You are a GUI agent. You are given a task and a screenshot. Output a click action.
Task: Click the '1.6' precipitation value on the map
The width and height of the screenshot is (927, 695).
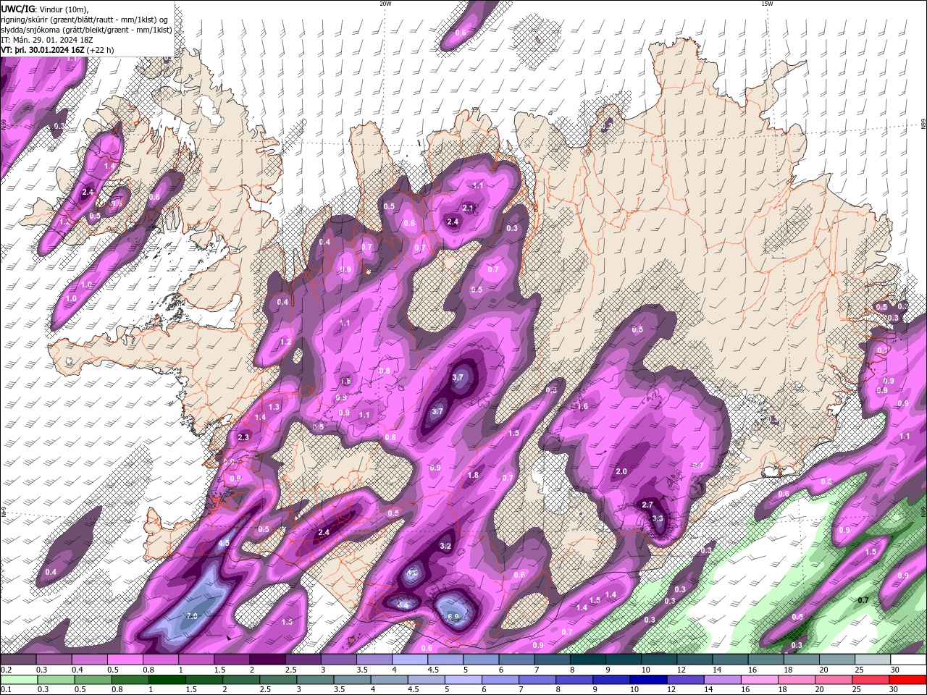point(582,406)
